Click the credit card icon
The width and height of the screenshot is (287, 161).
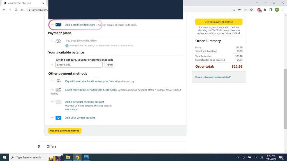pyautogui.click(x=58, y=25)
